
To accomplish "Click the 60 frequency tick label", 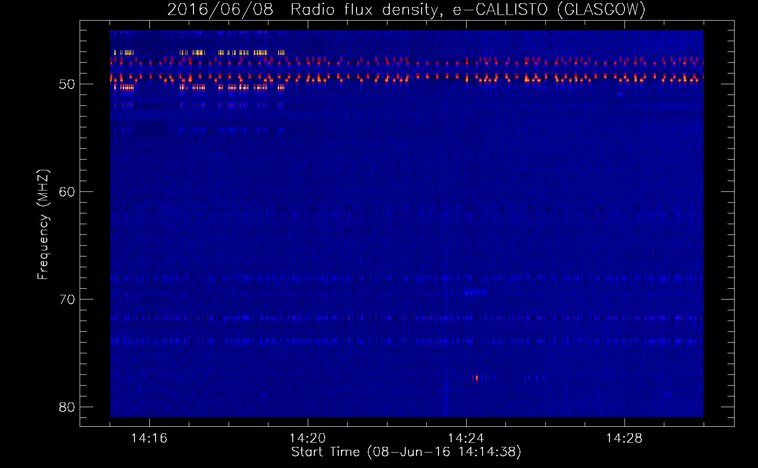I will pos(67,192).
